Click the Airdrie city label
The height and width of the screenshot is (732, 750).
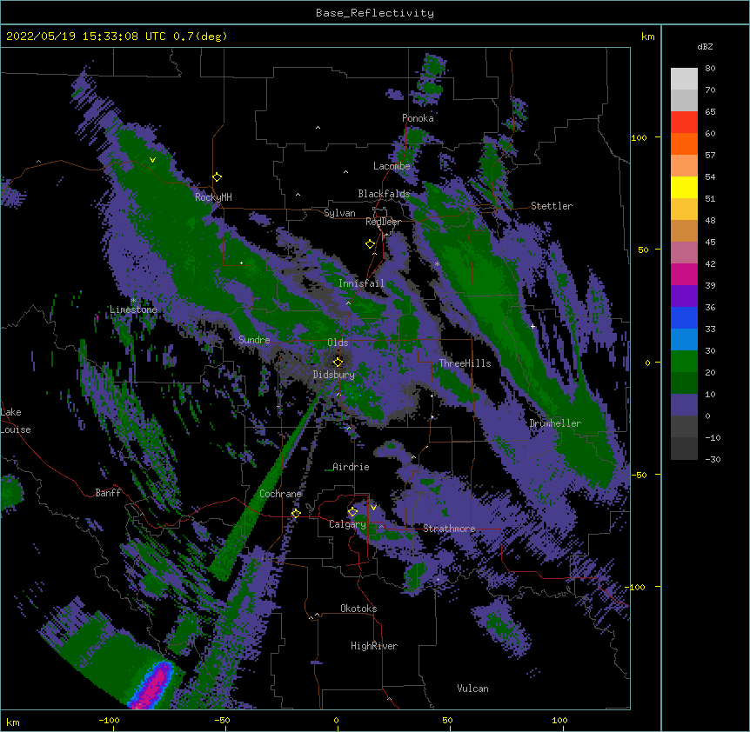click(352, 467)
